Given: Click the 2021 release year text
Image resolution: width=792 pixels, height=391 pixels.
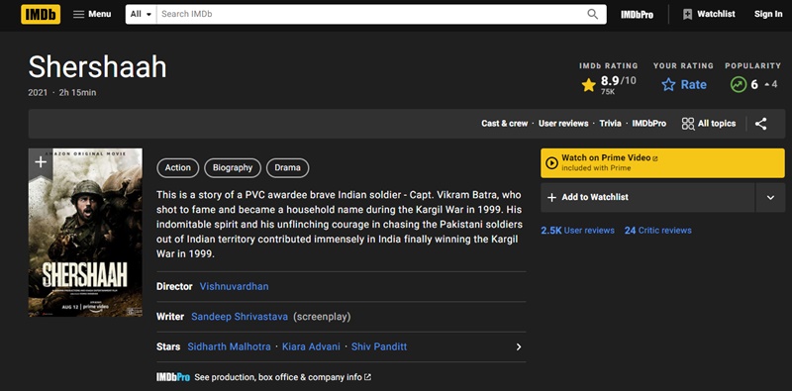Looking at the screenshot, I should click(x=38, y=92).
